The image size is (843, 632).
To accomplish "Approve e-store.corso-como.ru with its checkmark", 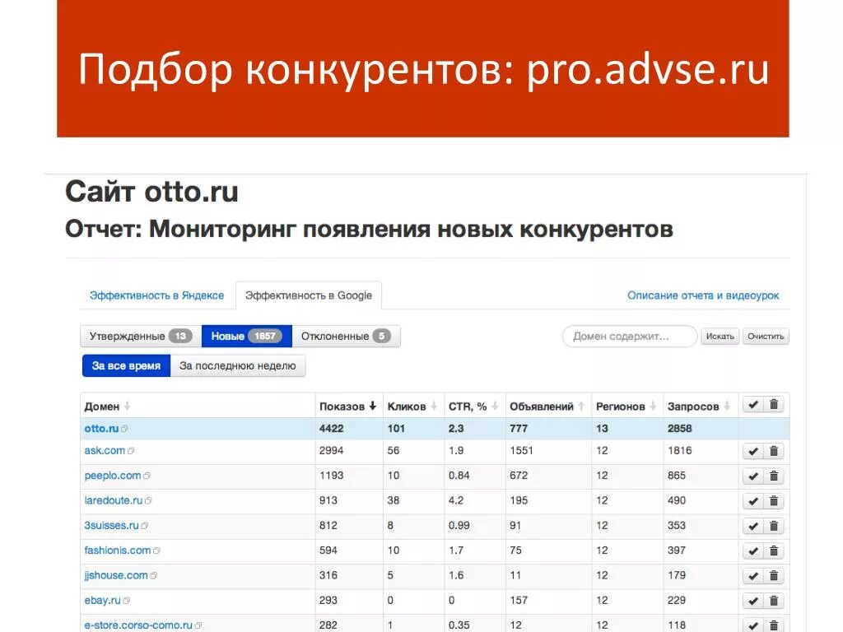I will click(x=753, y=625).
